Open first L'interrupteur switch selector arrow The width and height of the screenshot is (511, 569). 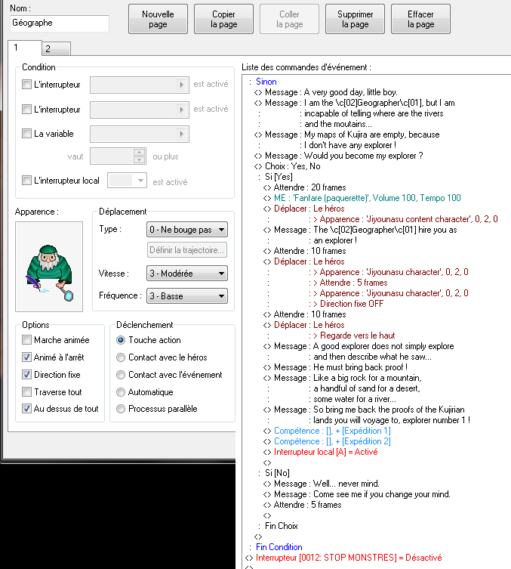pos(181,85)
